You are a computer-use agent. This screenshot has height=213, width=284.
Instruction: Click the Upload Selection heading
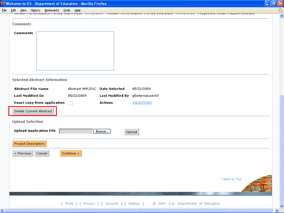click(28, 122)
